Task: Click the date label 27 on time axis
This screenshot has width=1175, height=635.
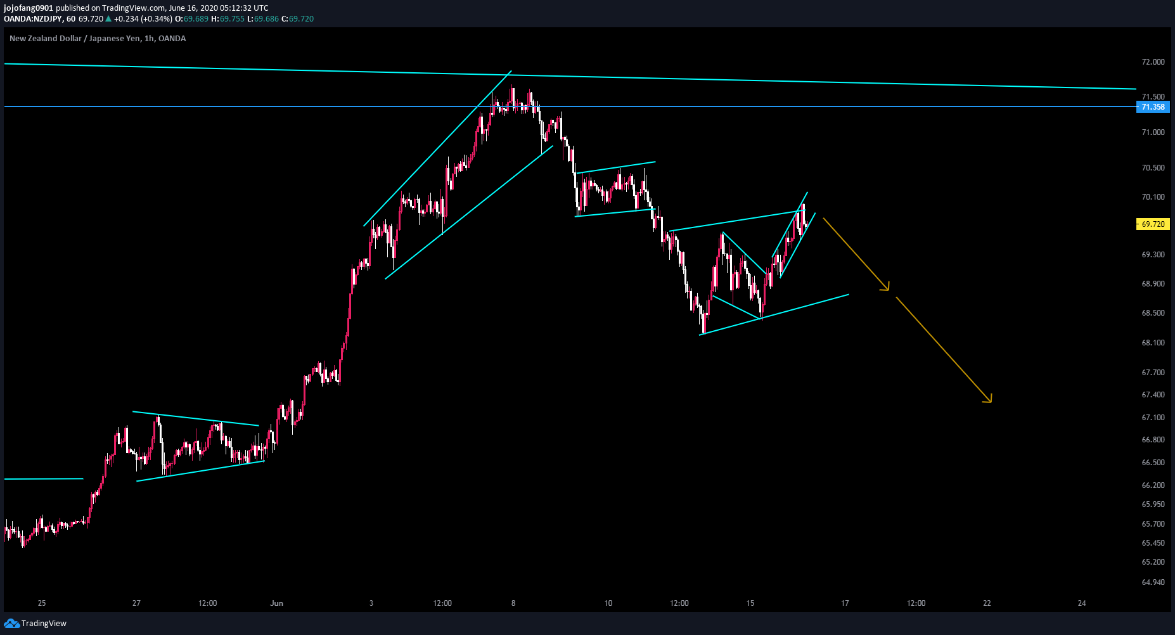Action: [136, 603]
